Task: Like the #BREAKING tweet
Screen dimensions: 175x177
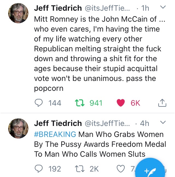Action: (x=121, y=168)
